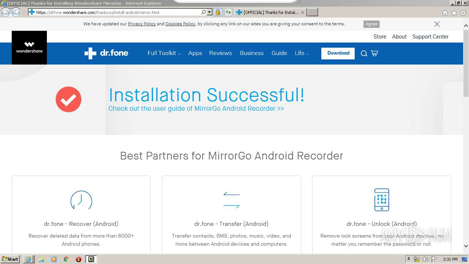Click the Internet Explorer home icon
Viewport: 469px width, 264px height.
(445, 13)
